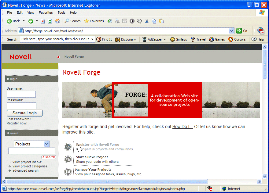Open the File menu
The width and height of the screenshot is (269, 193).
(9, 13)
